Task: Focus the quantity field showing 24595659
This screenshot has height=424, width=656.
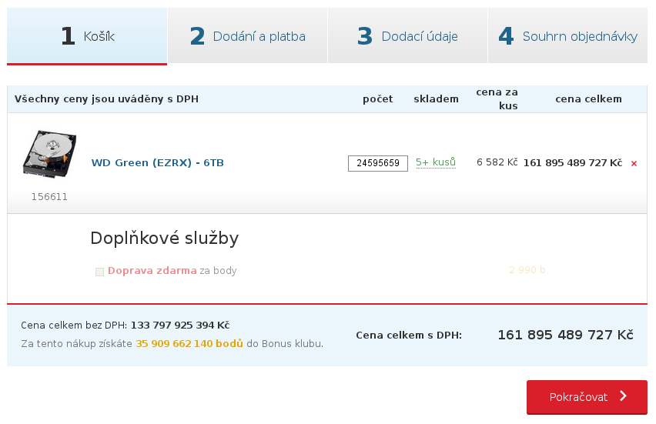Action: point(378,163)
